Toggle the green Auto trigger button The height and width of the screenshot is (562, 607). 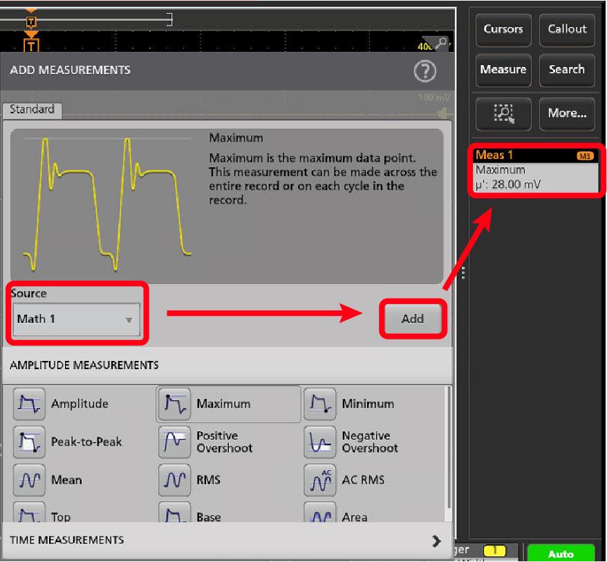tap(561, 554)
